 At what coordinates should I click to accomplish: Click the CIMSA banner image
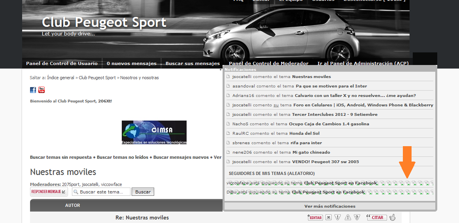154,132
